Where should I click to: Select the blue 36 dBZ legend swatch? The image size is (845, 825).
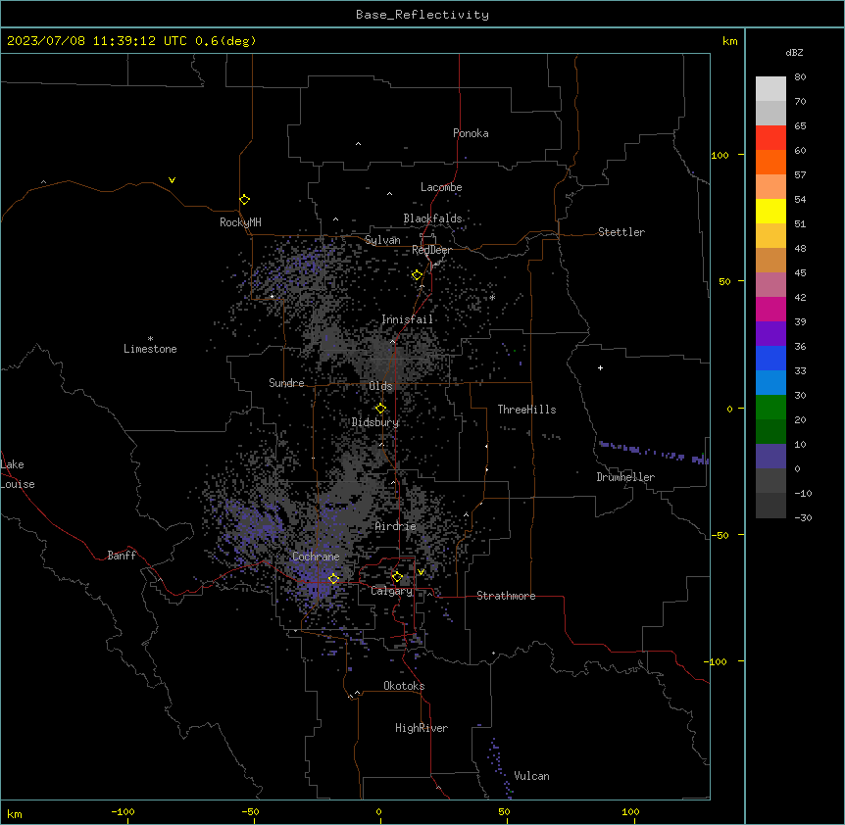[x=770, y=358]
